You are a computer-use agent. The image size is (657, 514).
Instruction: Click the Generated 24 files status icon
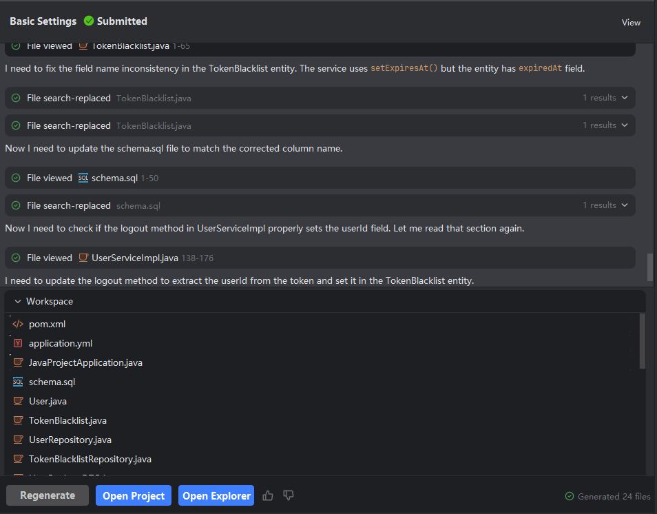pos(570,496)
